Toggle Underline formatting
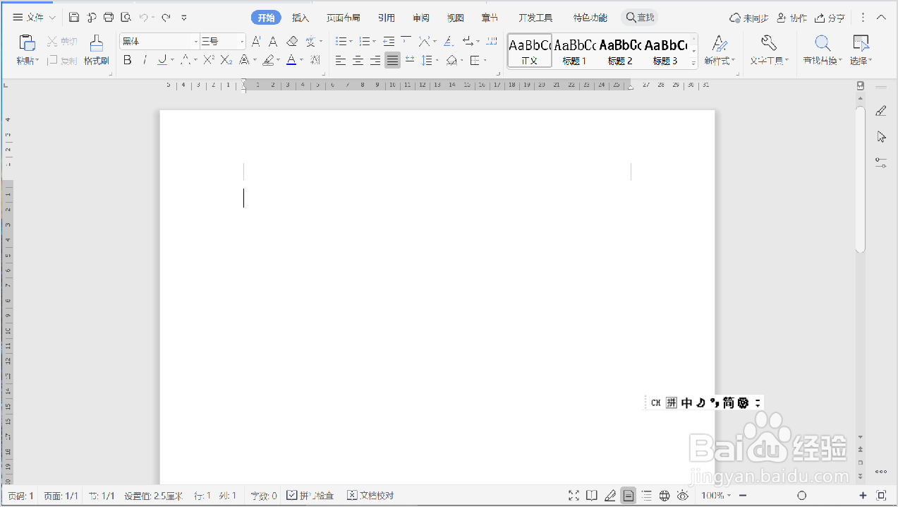 coord(162,61)
